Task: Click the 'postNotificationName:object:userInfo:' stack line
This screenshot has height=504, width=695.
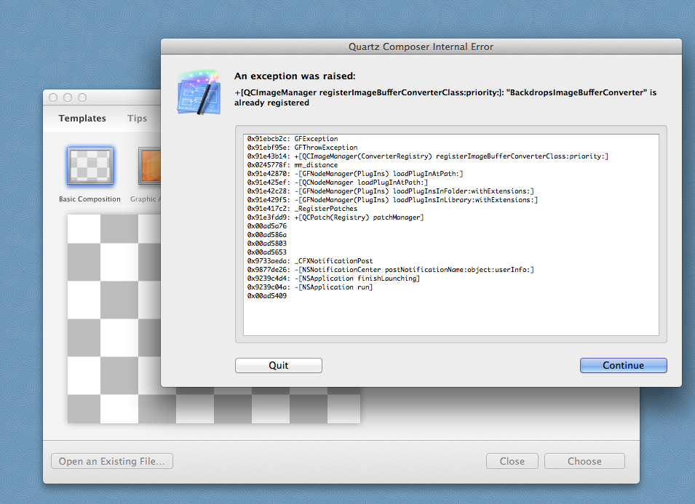Action: pyautogui.click(x=391, y=270)
